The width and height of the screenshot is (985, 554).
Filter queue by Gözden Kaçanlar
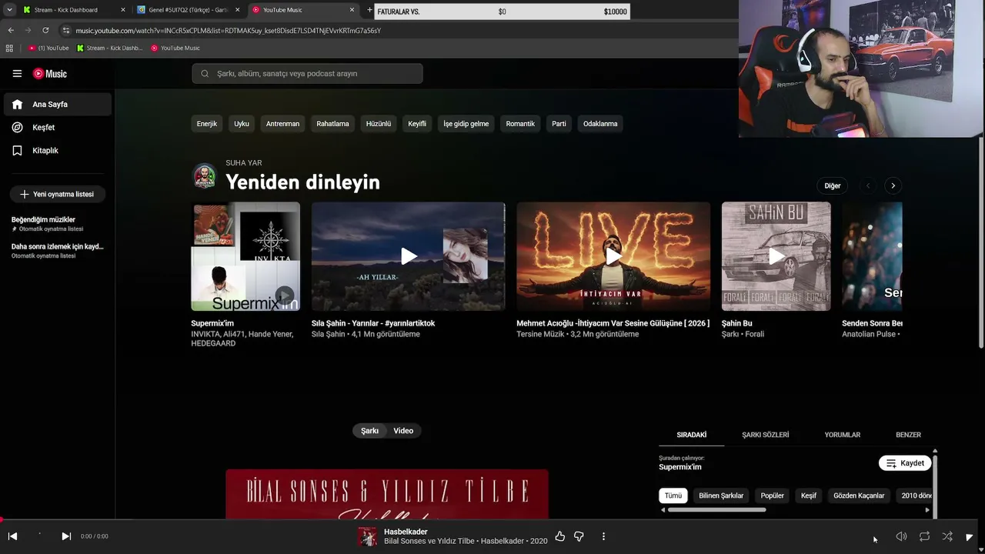click(x=859, y=496)
